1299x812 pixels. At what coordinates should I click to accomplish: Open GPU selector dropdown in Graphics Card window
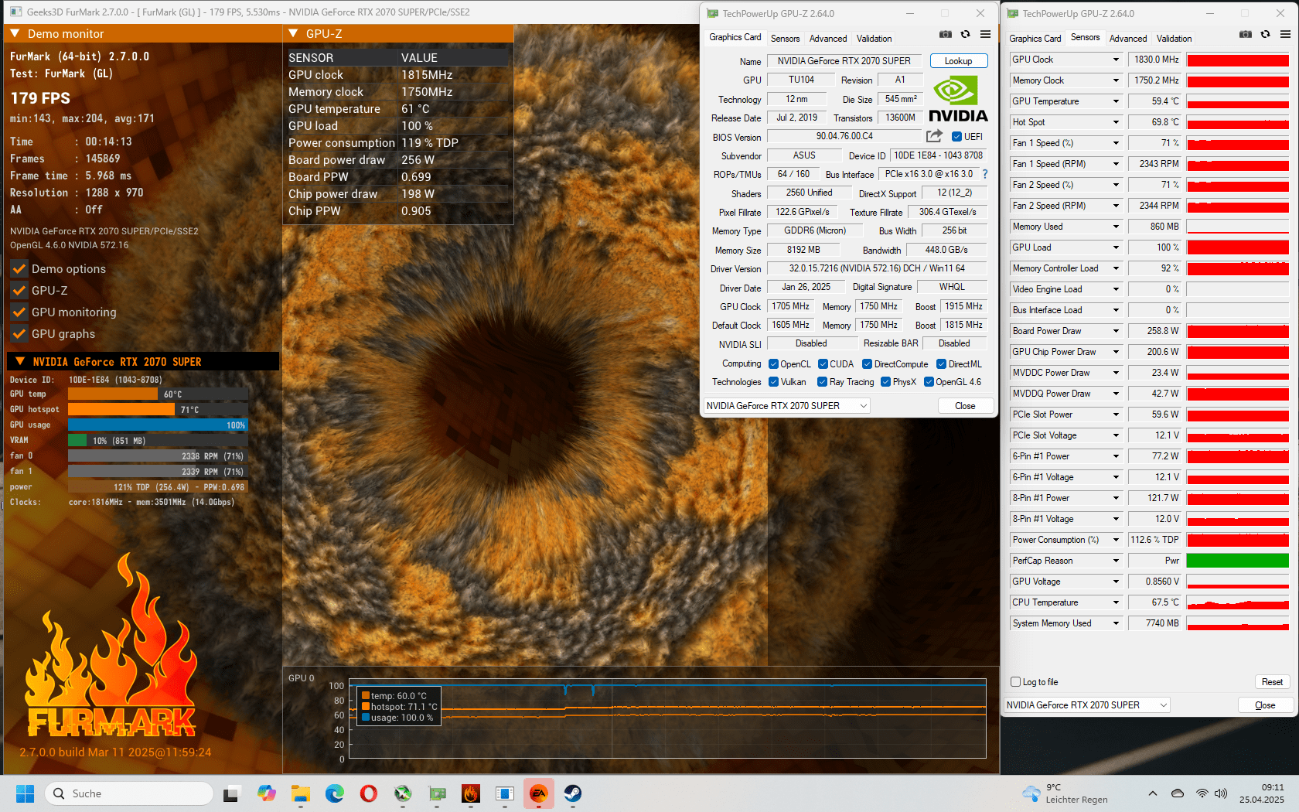click(x=787, y=406)
